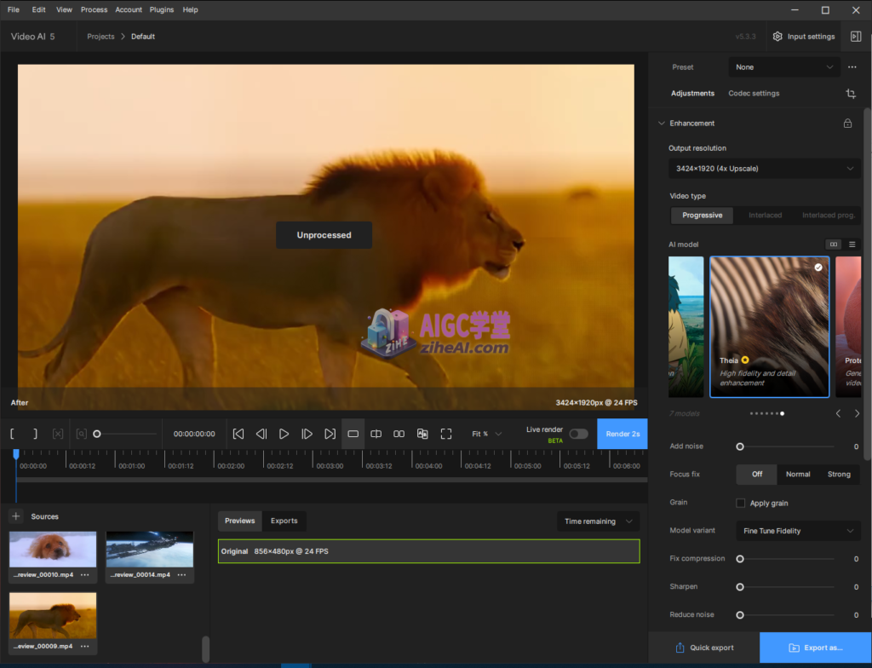
Task: Enter fullscreen preview
Action: click(x=446, y=434)
